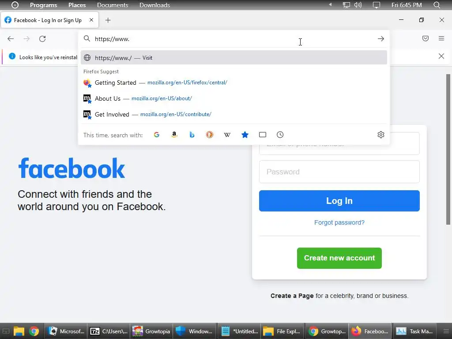Switch to Windows Security taskbar window
Screen dimensions: 452x339
[195, 331]
